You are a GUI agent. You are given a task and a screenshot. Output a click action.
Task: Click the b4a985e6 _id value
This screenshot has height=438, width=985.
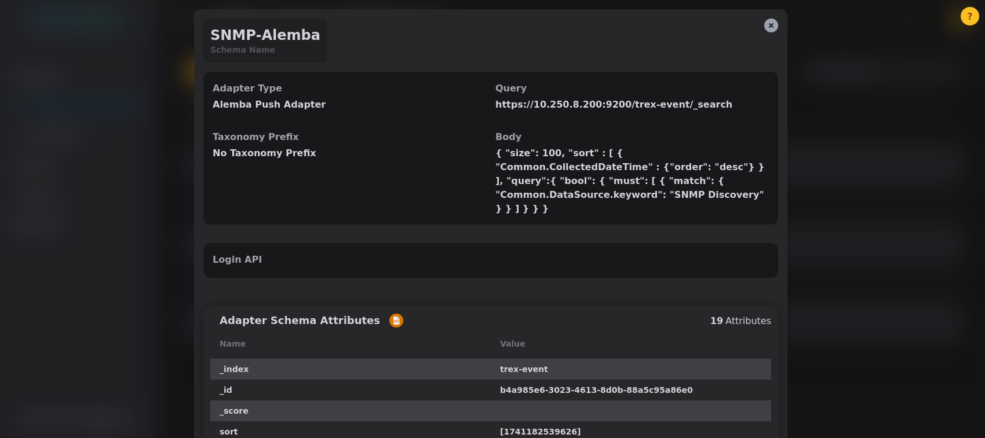(596, 390)
